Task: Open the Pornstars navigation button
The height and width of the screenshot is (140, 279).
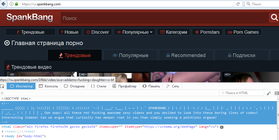Action: [x=207, y=32]
